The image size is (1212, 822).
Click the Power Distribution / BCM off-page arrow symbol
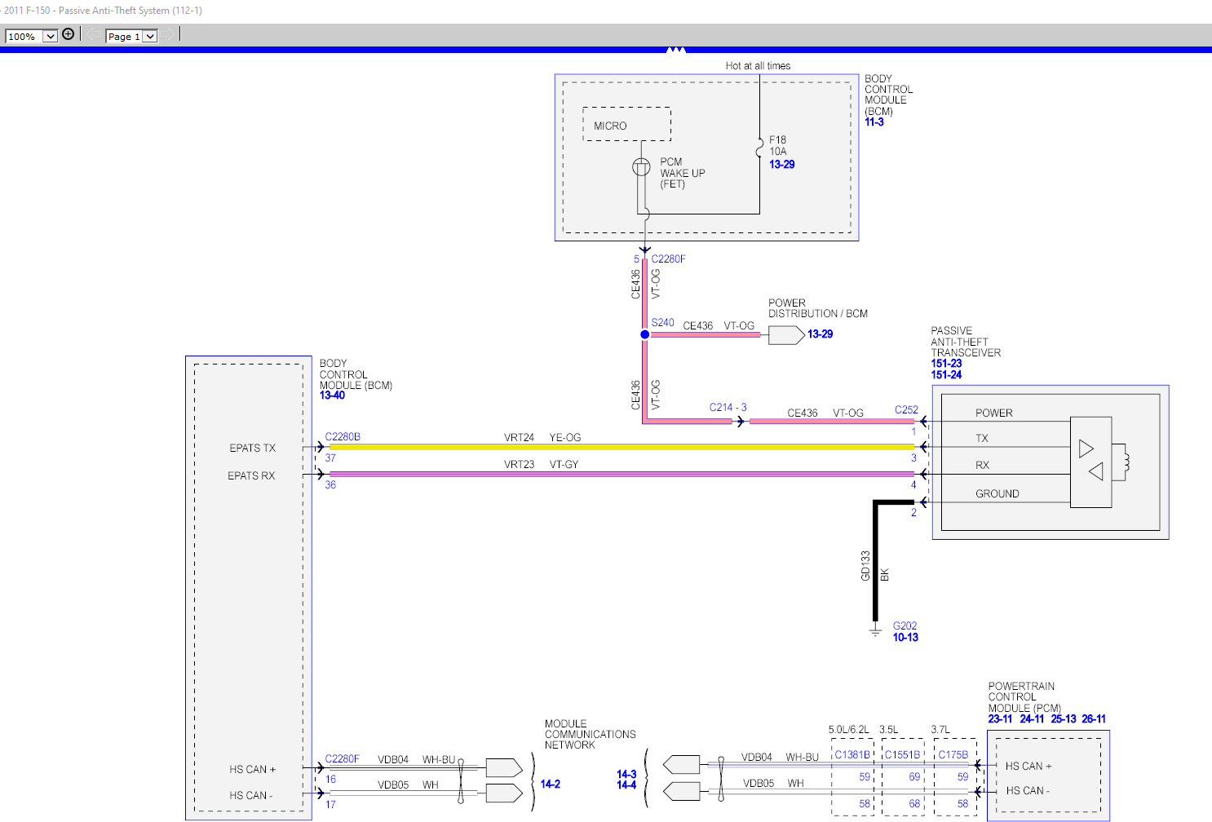786,335
